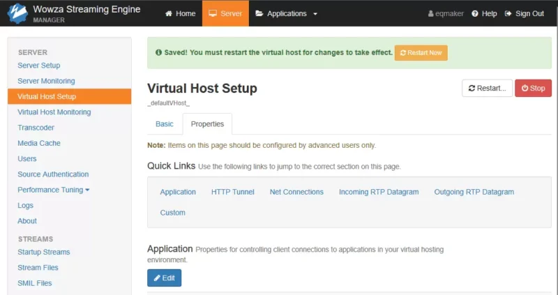Expand the Performance Tuning submenu
Screen dimensions: 558x295
54,190
